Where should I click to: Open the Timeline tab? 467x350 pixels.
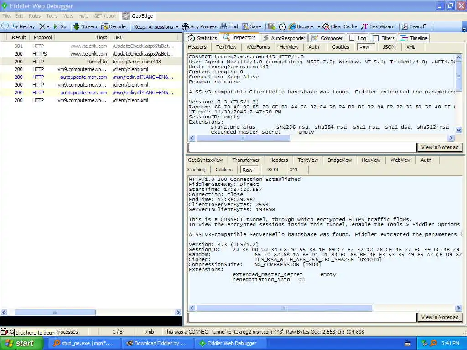click(x=414, y=38)
